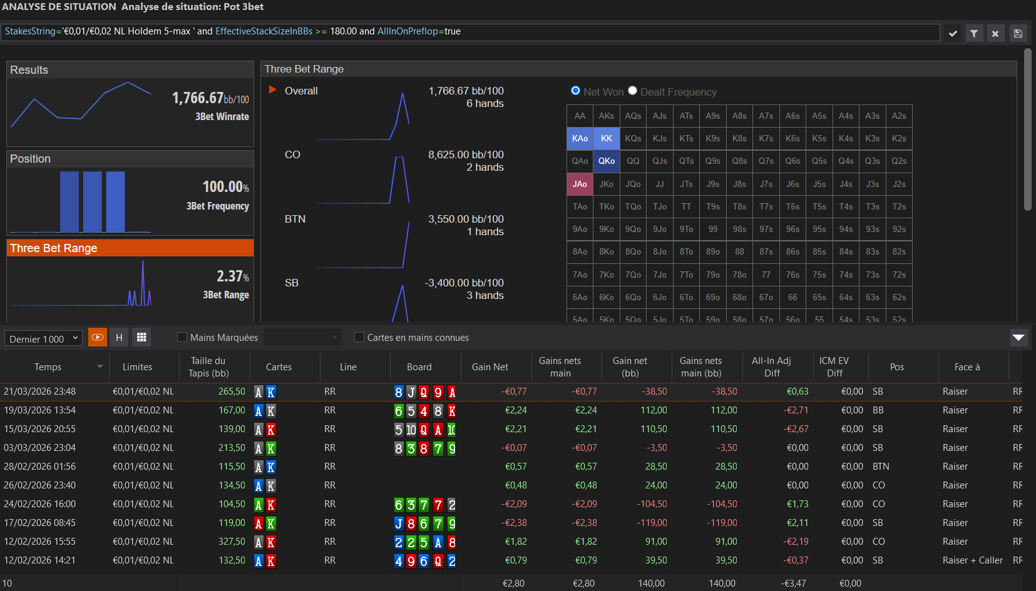Sort by the Gain Net column header

(x=490, y=367)
